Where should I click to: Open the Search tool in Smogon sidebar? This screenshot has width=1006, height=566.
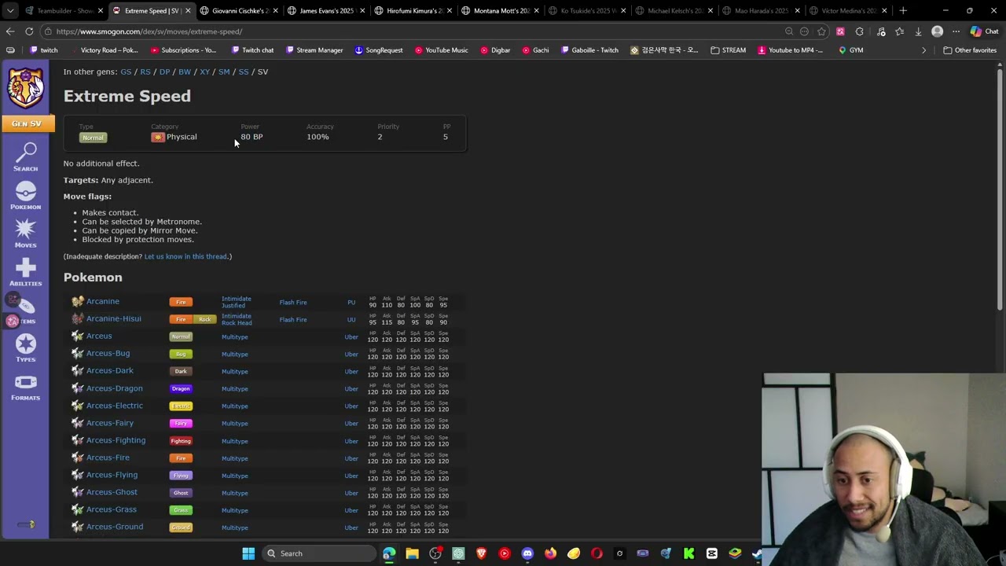25,157
